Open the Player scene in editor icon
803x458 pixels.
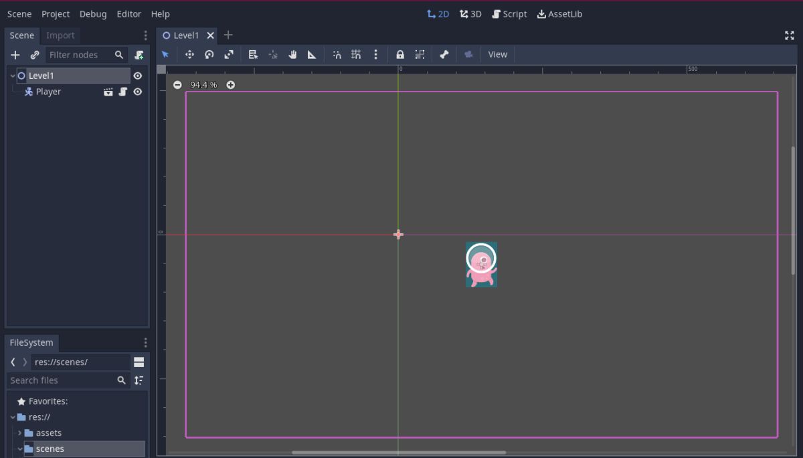[x=108, y=92]
